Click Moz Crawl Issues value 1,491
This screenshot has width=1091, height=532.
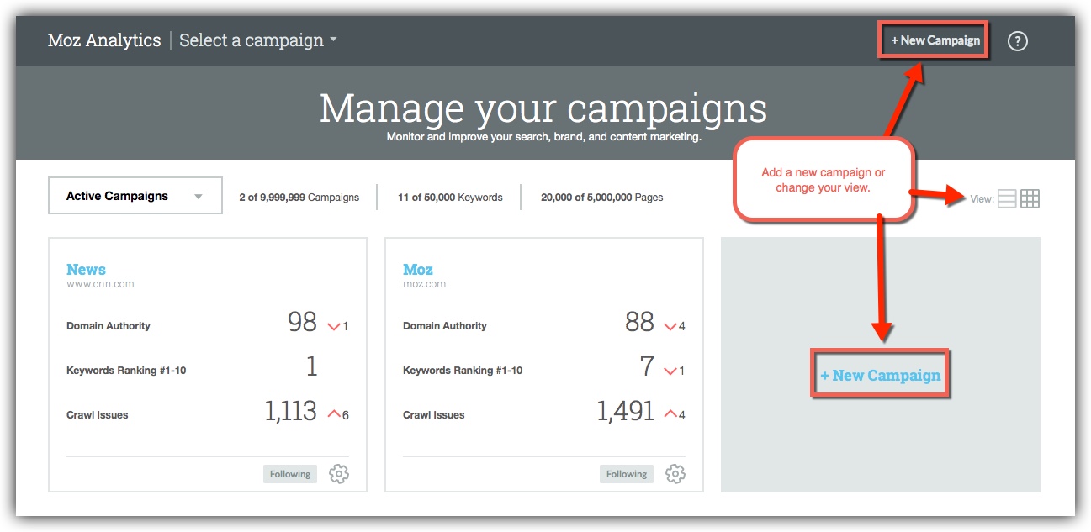pos(626,411)
